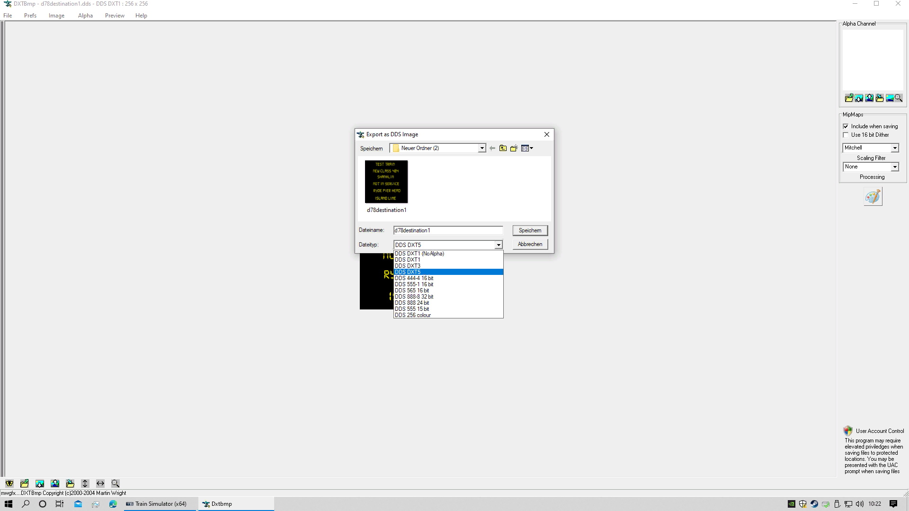Click new folder icon in export dialog
909x511 pixels.
514,148
